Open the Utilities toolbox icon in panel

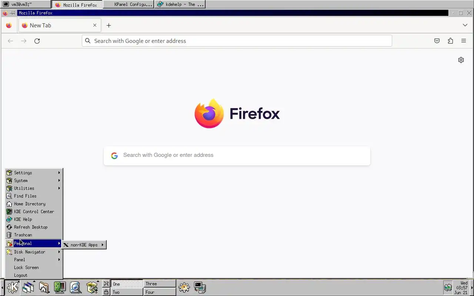(92, 287)
